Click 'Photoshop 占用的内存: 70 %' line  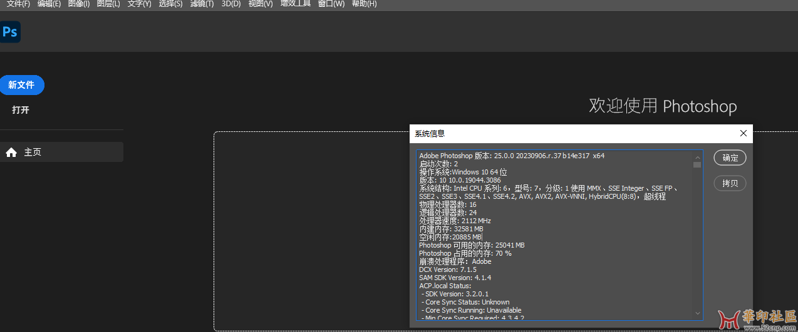click(465, 253)
